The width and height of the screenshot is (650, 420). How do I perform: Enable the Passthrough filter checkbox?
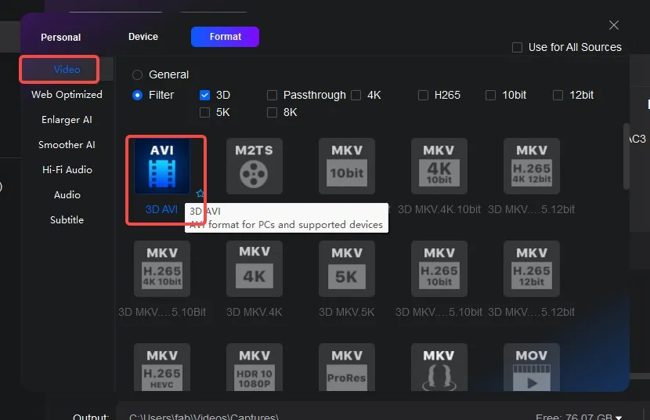coord(273,95)
